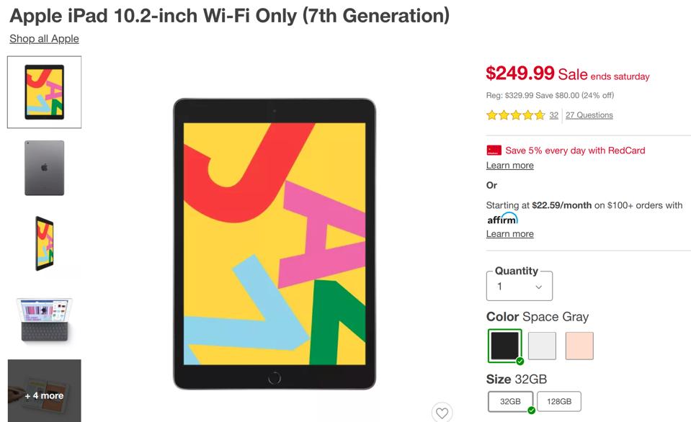Choose the Silver color swatch
This screenshot has height=422, width=691.
pyautogui.click(x=542, y=346)
